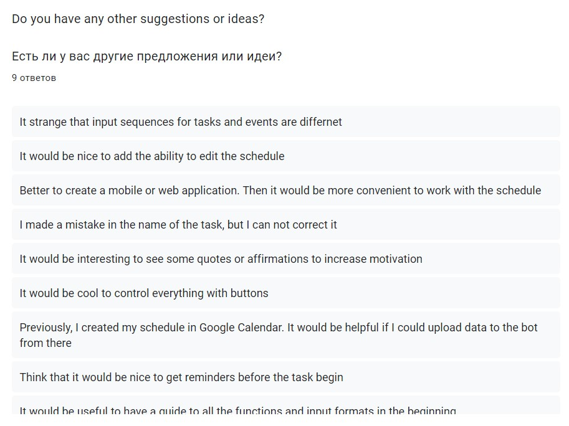Click the word "buttons" in the control response

pos(249,293)
